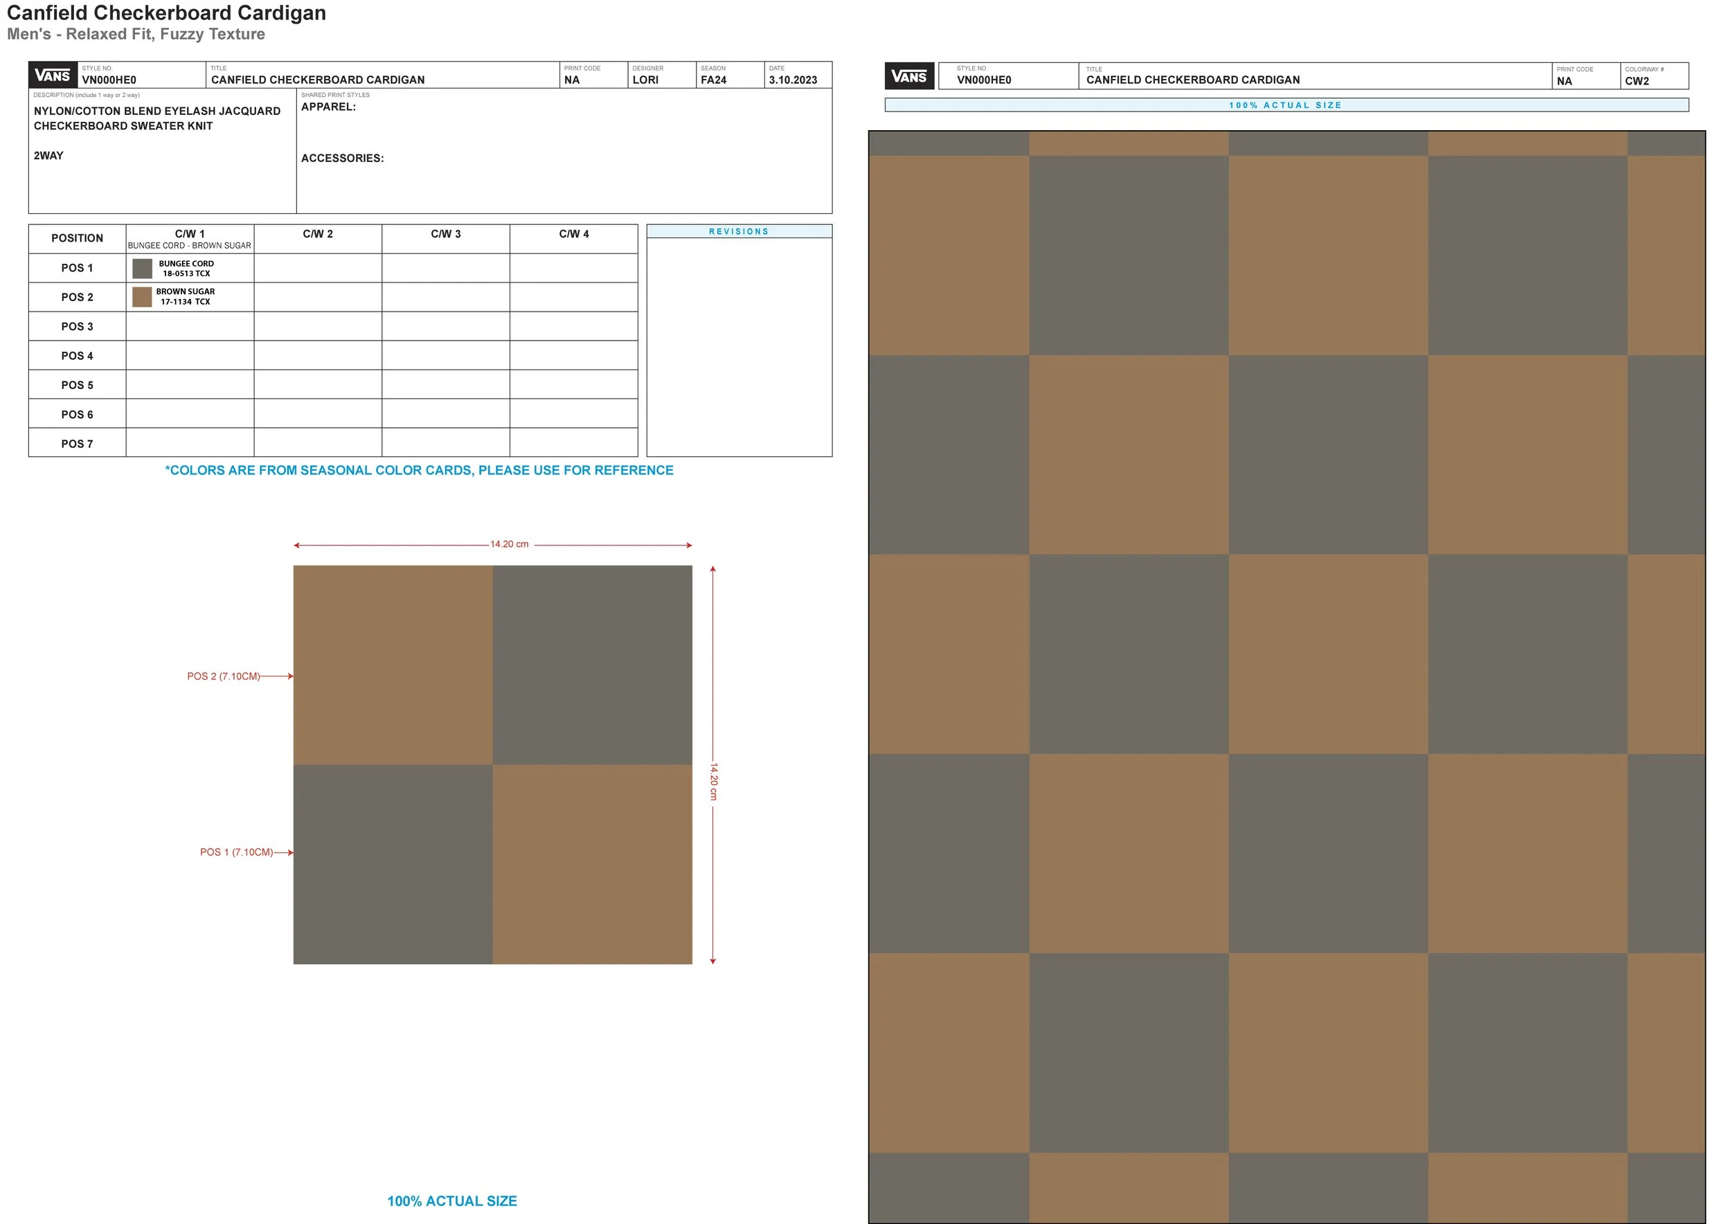Image resolution: width=1731 pixels, height=1224 pixels.
Task: Click the empty C/W 1 cell in POS 3
Action: click(x=189, y=326)
